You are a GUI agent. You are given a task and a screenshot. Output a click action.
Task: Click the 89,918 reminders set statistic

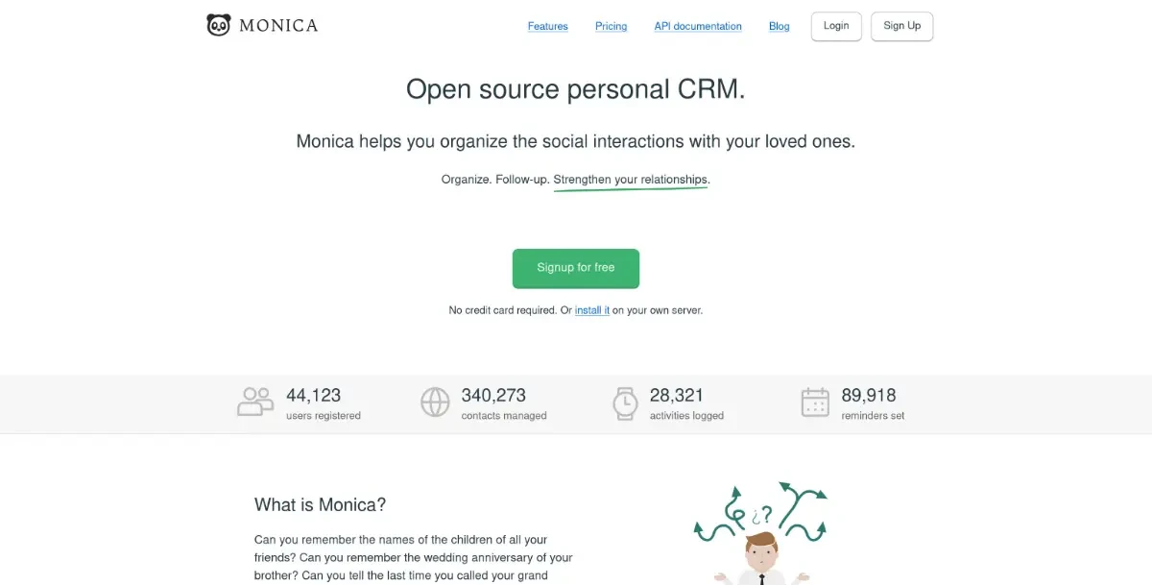pyautogui.click(x=869, y=395)
